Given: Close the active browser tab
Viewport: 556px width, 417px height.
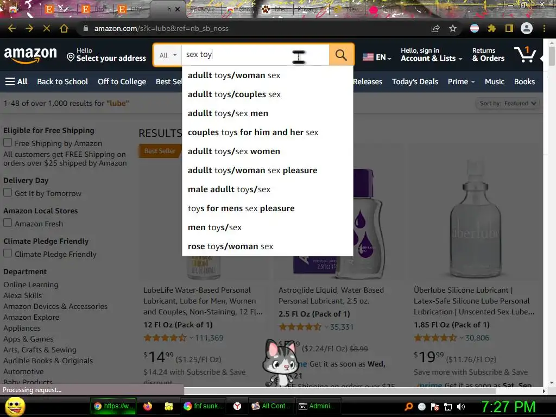Looking at the screenshot, I should coord(178,10).
